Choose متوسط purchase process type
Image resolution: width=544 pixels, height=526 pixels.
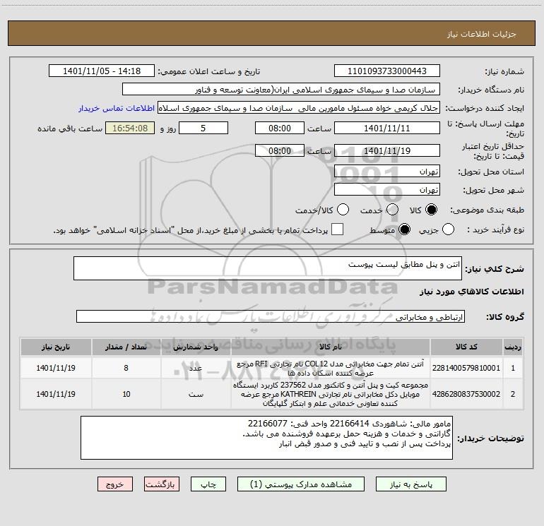pyautogui.click(x=404, y=229)
